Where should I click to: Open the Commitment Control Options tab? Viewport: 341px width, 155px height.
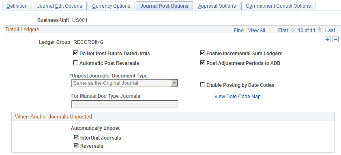click(278, 6)
